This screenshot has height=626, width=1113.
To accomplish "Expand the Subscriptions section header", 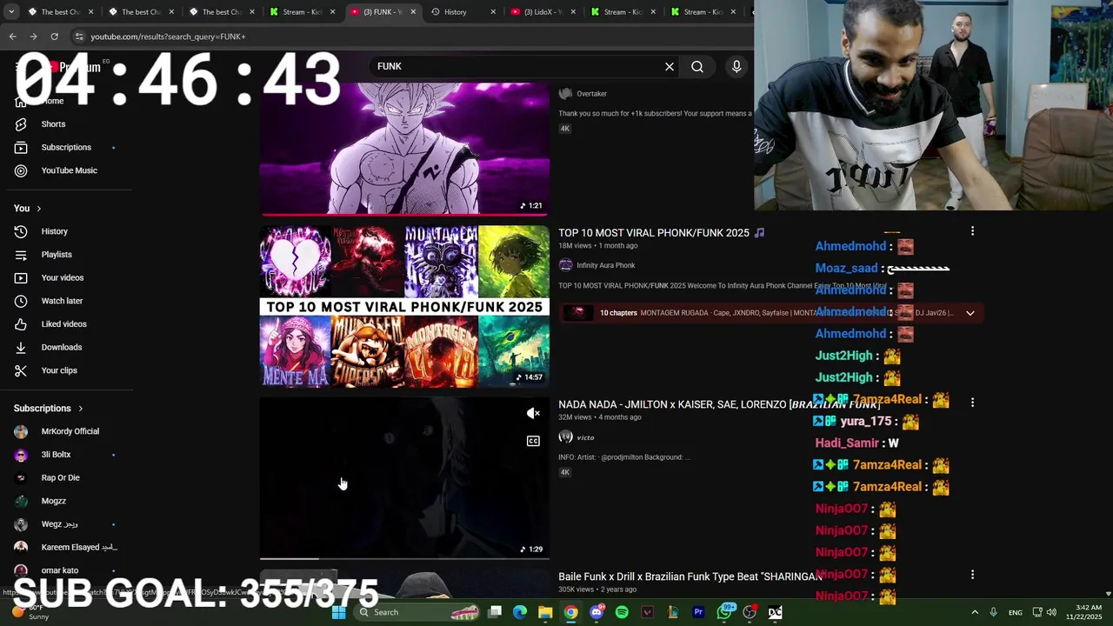I will click(49, 409).
